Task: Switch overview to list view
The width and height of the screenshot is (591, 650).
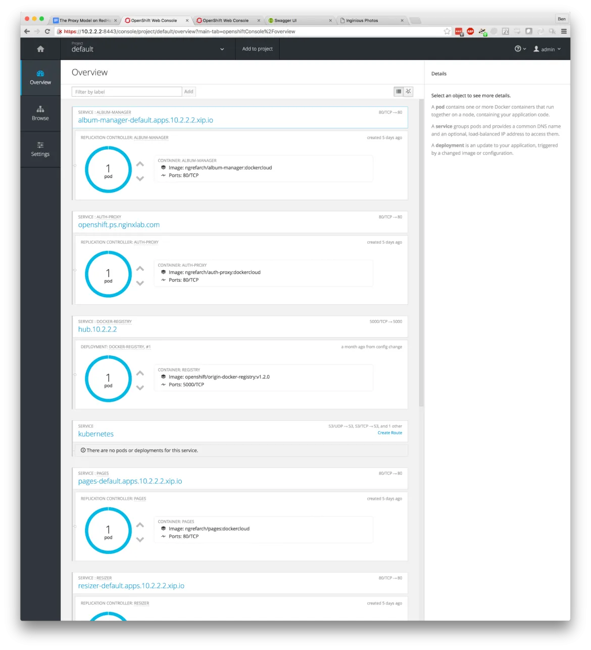Action: pos(399,91)
